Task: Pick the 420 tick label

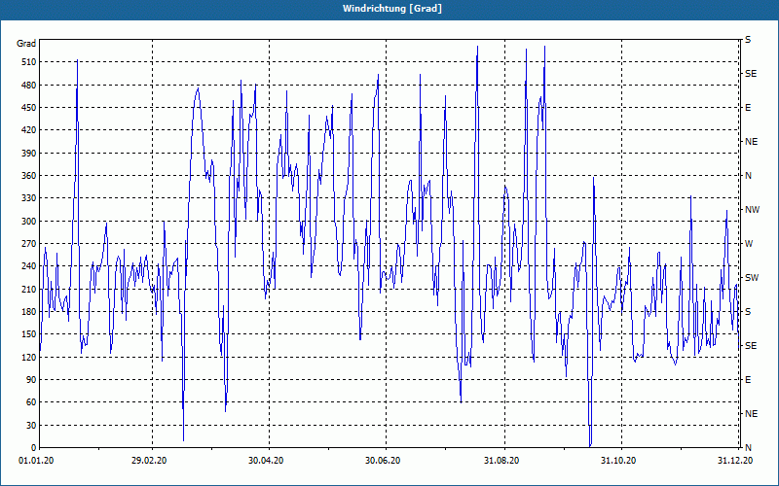Action: [29, 130]
